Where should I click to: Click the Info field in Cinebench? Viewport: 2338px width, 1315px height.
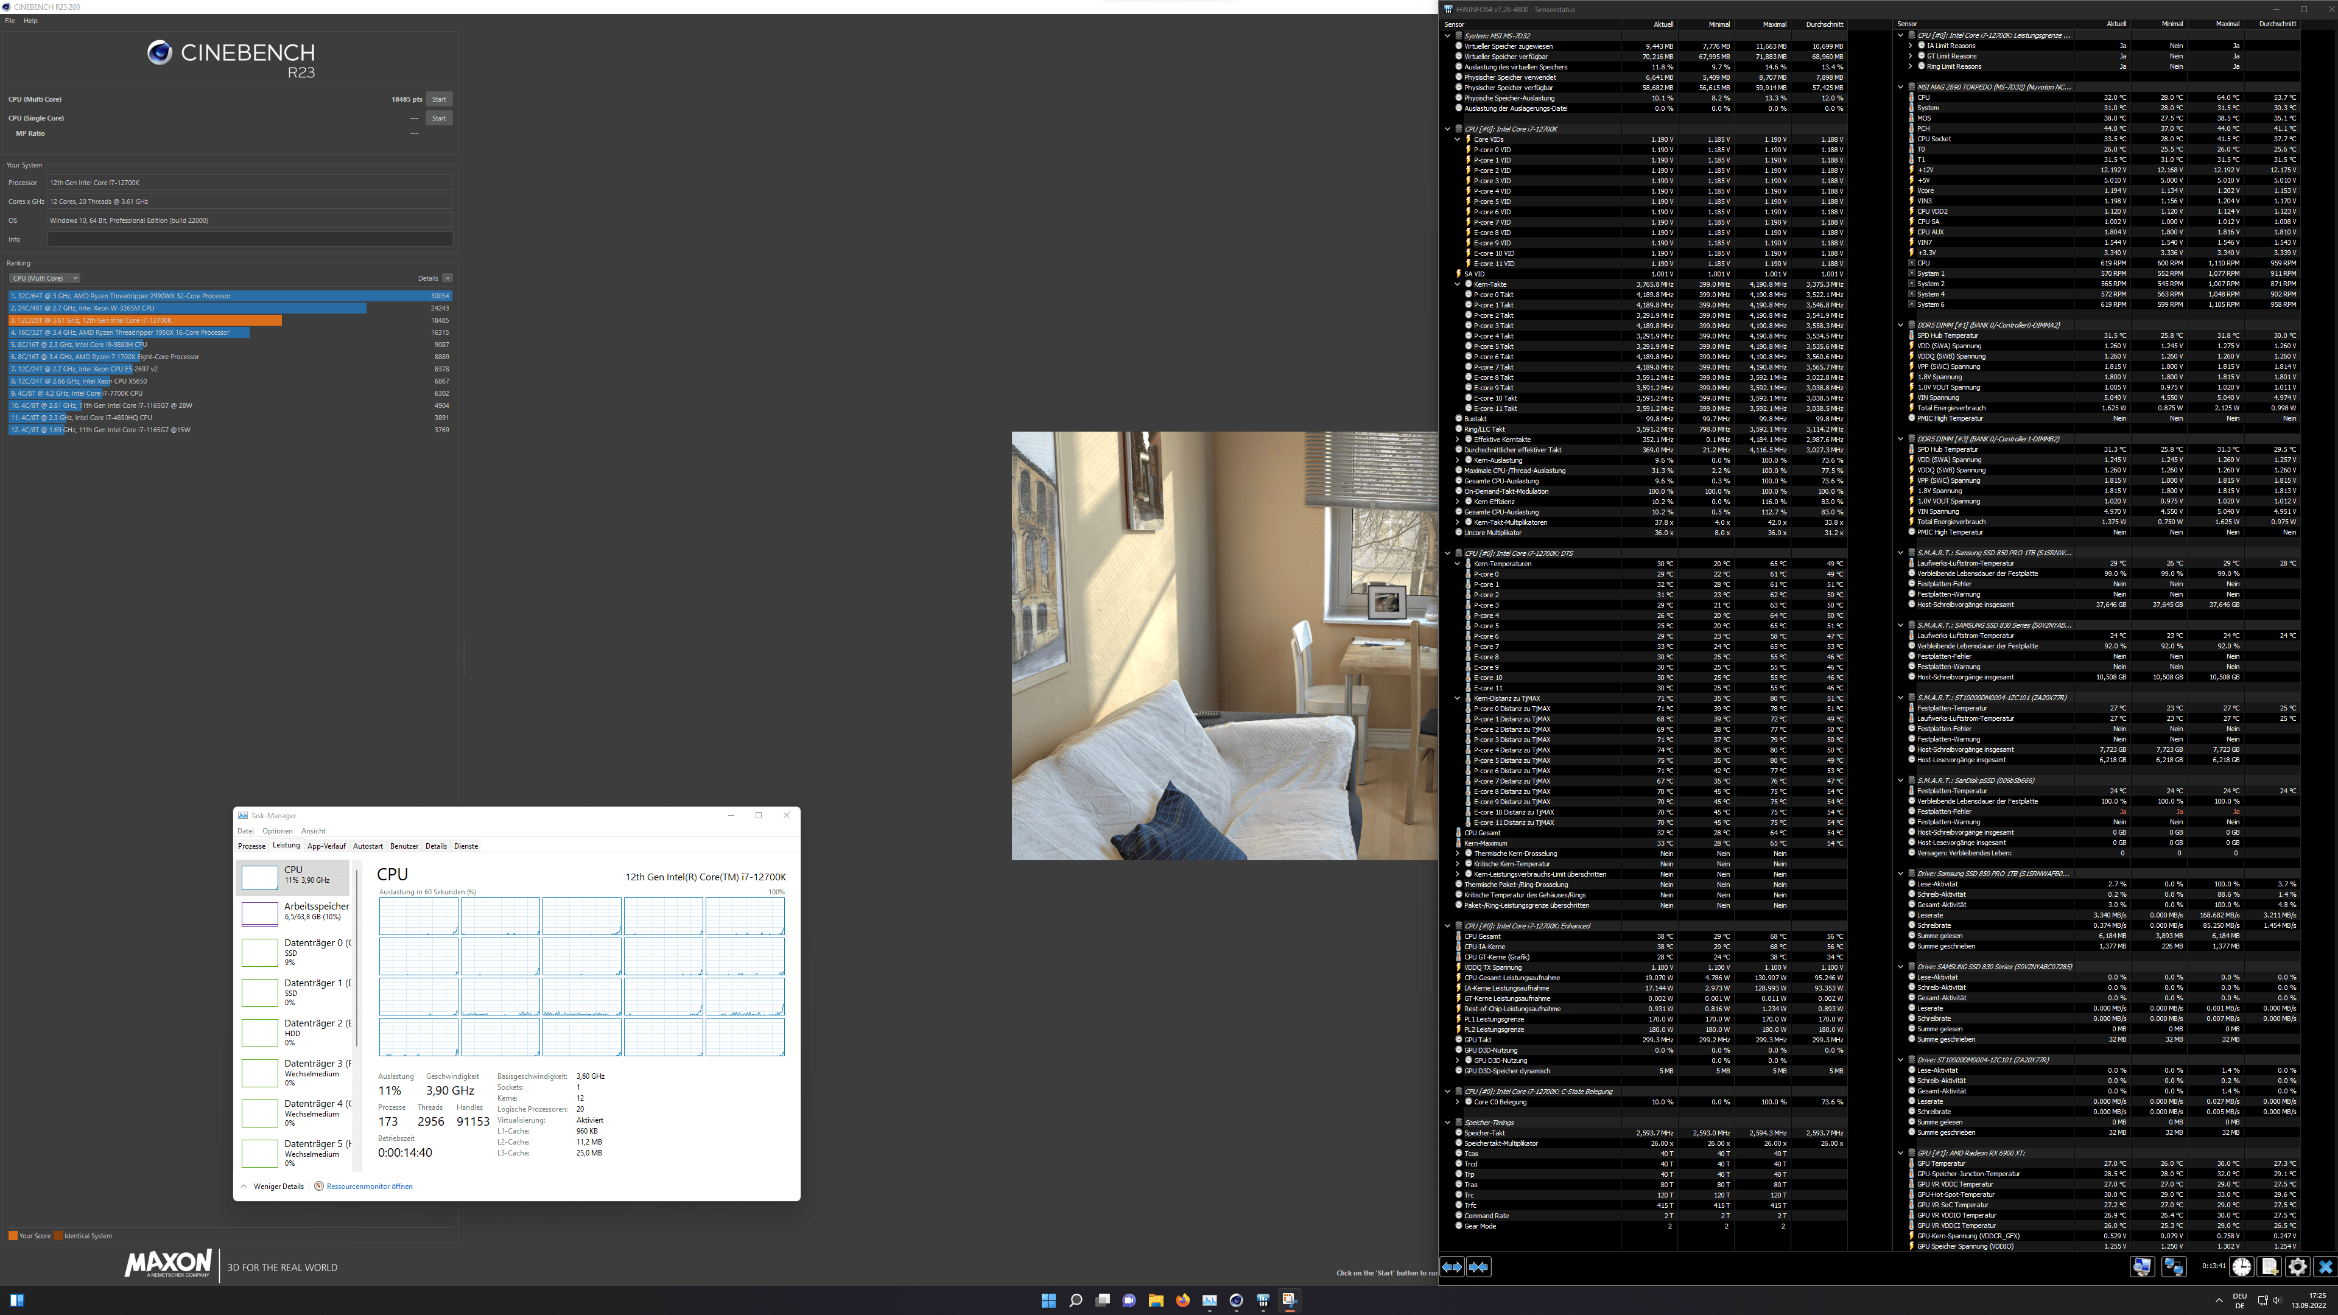(250, 240)
